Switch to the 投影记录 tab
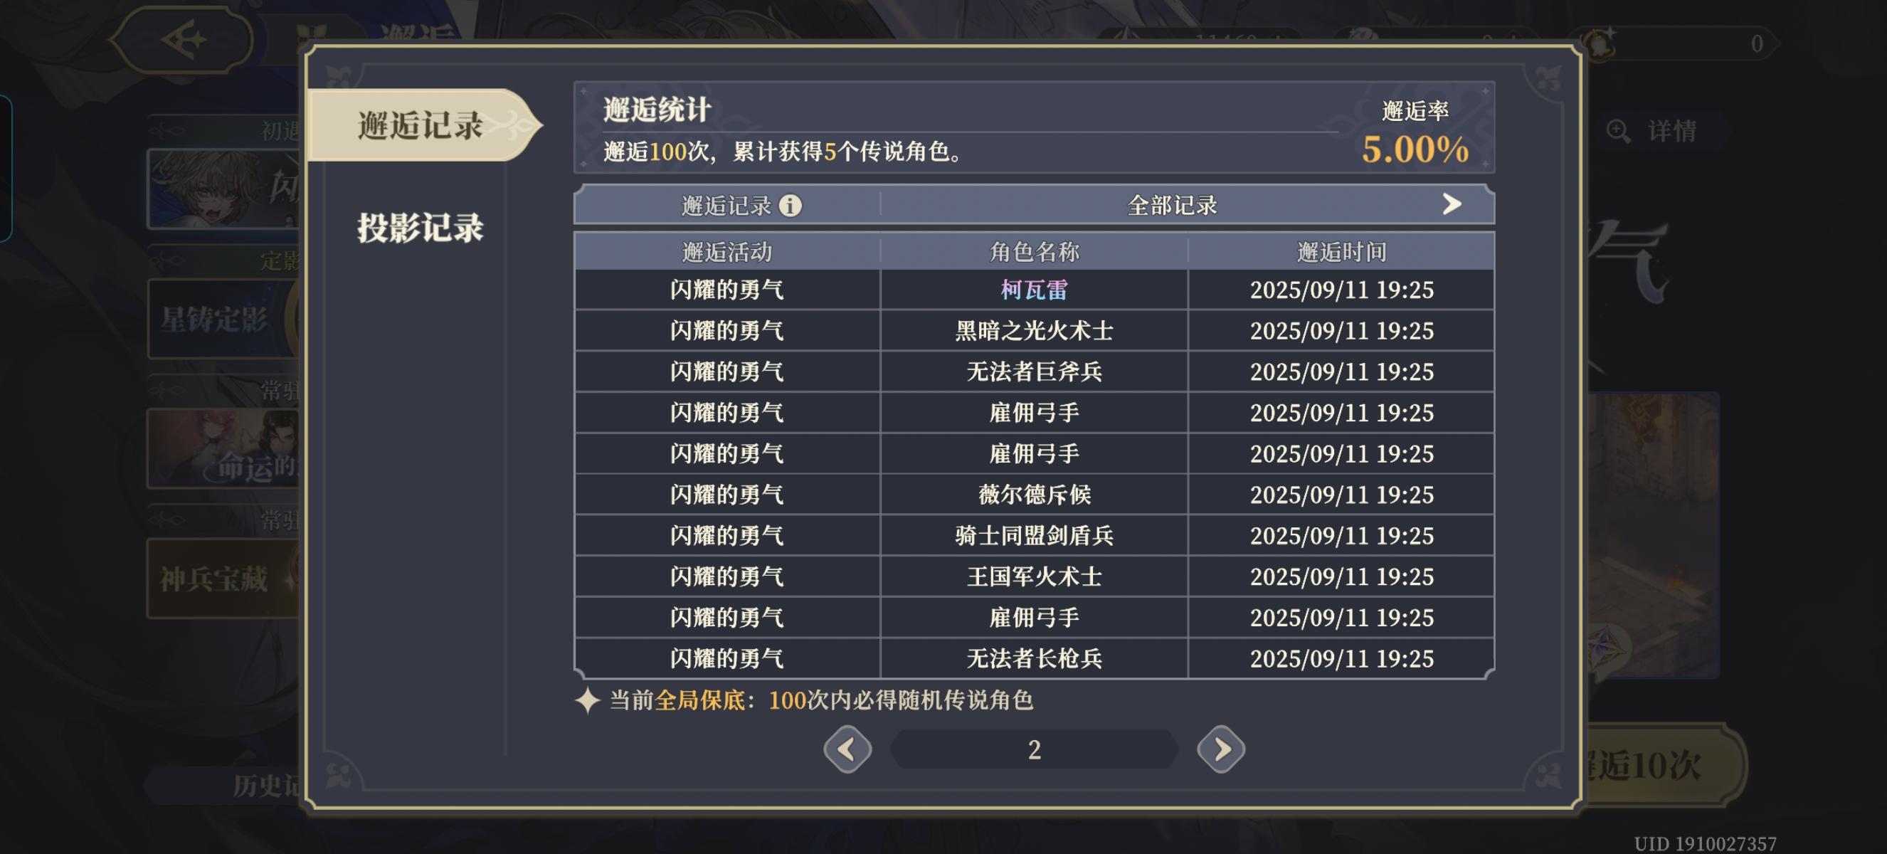 tap(420, 227)
